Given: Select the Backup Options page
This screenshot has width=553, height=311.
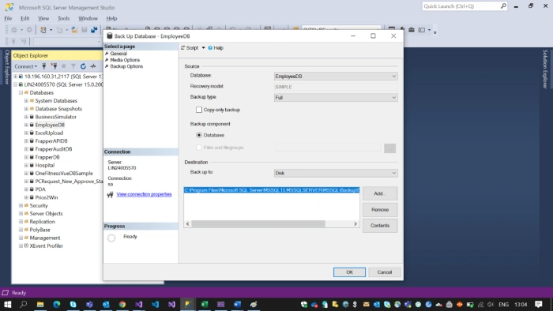Looking at the screenshot, I should (126, 66).
